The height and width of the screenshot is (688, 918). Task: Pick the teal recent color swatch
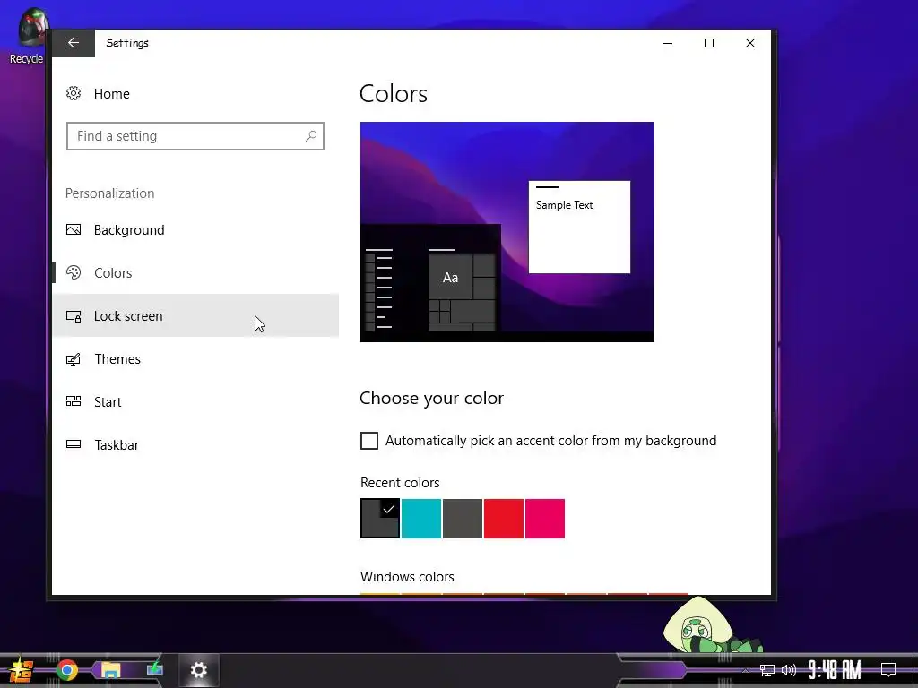tap(421, 519)
